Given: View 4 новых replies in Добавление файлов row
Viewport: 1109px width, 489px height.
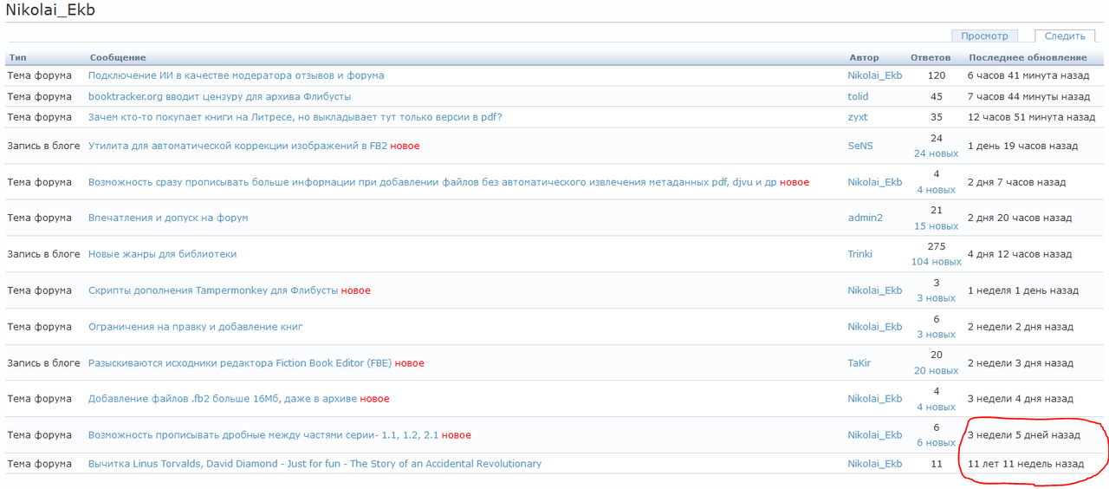Looking at the screenshot, I should pos(936,407).
